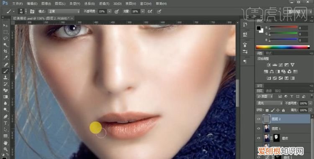Select the Rectangle shape tool
This screenshot has height=159, width=314.
pyautogui.click(x=5, y=136)
